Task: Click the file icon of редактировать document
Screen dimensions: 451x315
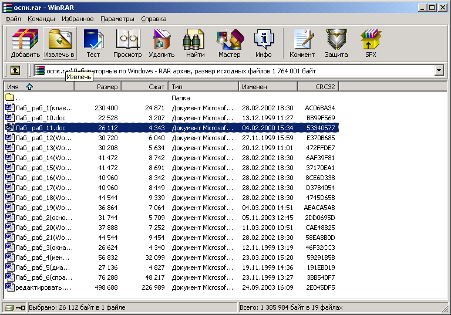Action: (9, 287)
